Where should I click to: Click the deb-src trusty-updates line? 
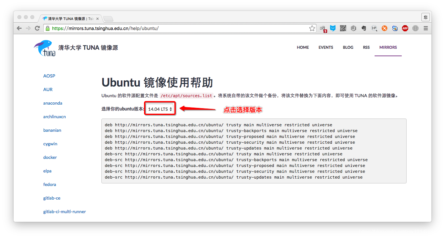234,177
